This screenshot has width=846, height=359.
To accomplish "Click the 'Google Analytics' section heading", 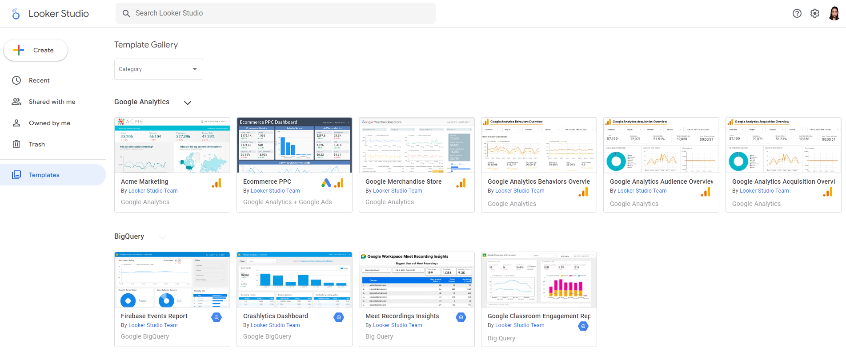I will coord(142,102).
